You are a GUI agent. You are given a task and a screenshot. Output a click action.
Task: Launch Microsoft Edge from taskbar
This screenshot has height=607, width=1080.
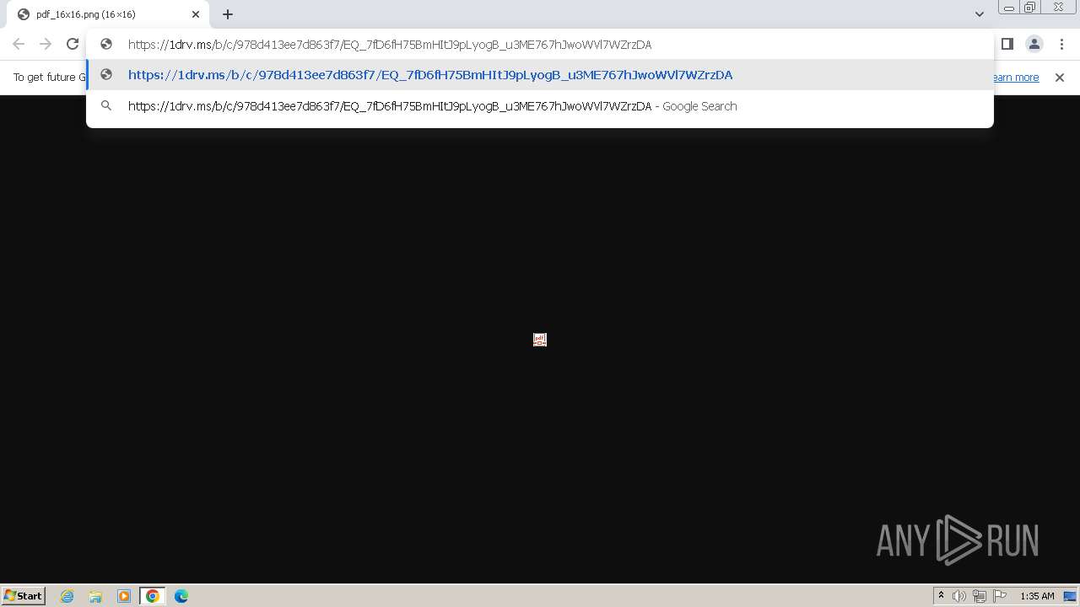(181, 596)
